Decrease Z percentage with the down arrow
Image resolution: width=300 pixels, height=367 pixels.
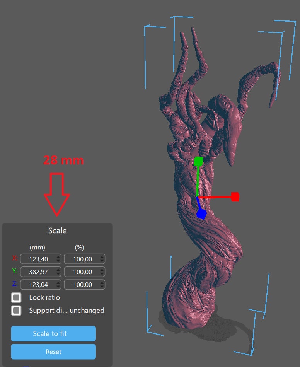click(x=102, y=287)
